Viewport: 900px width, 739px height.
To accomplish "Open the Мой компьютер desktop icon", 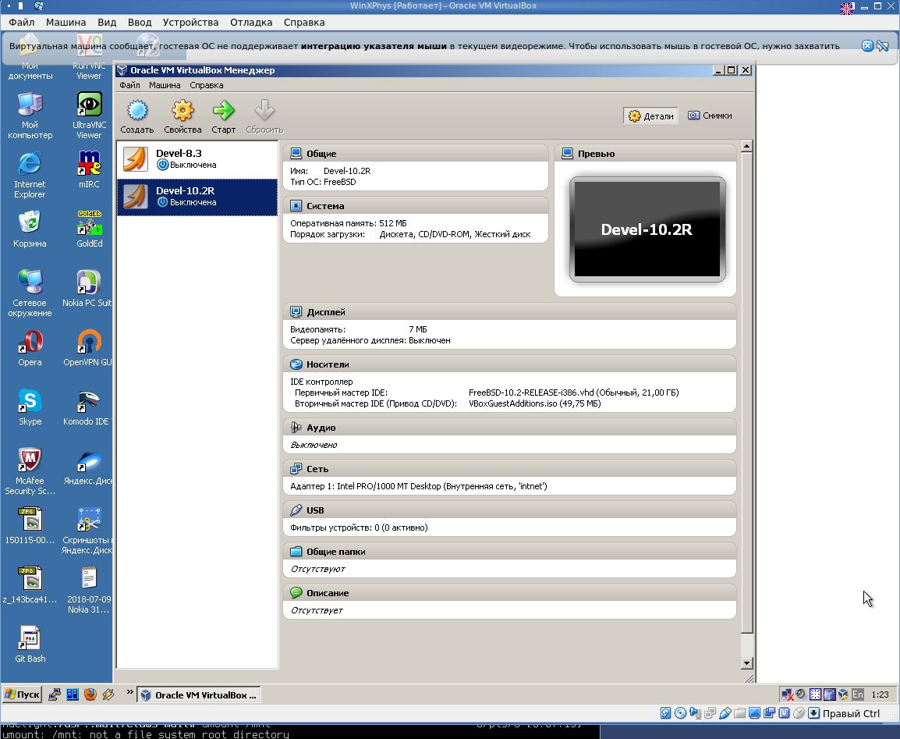I will click(x=30, y=115).
